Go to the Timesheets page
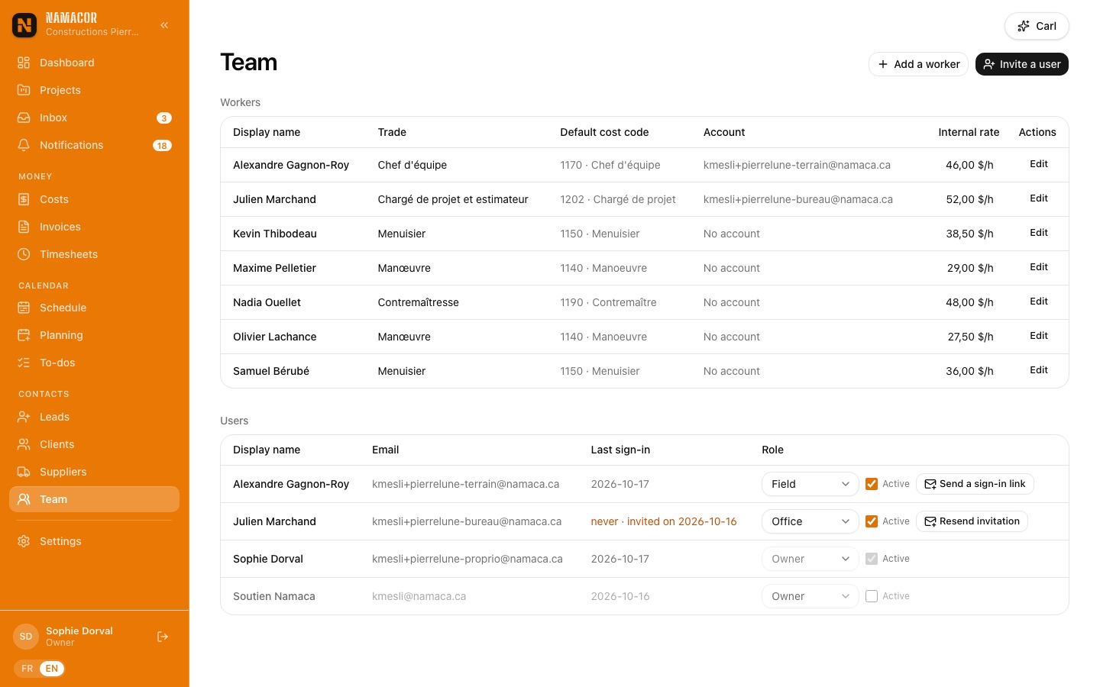The width and height of the screenshot is (1100, 687). click(95, 254)
